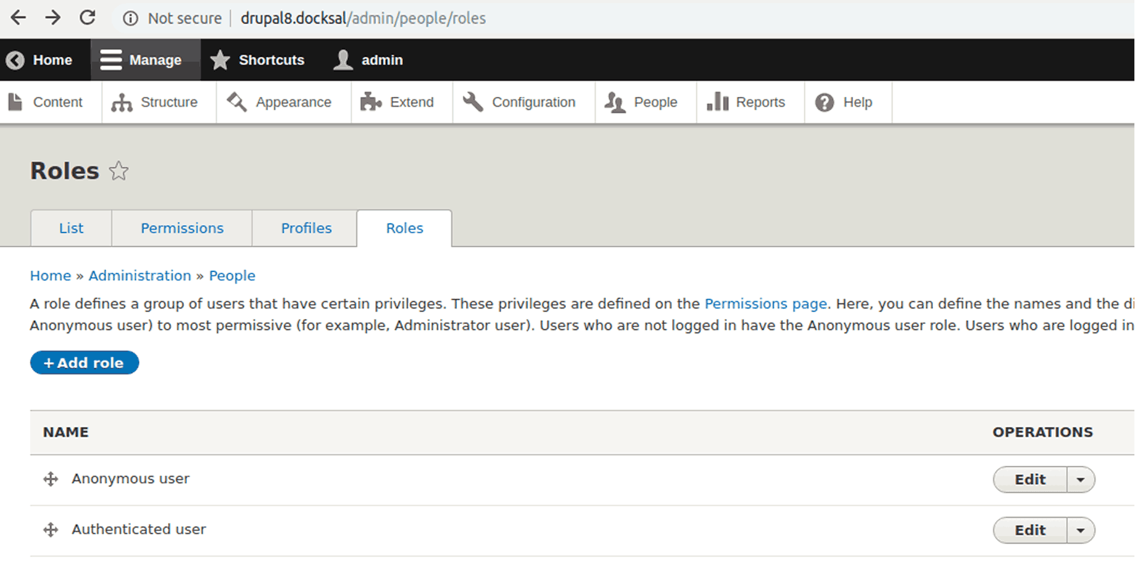Open the Administration breadcrumb link

coord(139,276)
